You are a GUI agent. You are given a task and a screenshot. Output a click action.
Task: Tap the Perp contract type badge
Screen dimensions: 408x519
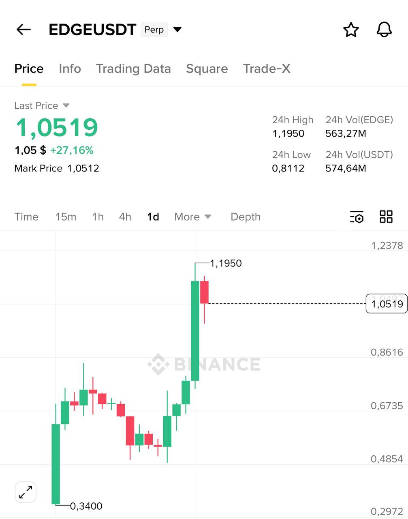(154, 30)
